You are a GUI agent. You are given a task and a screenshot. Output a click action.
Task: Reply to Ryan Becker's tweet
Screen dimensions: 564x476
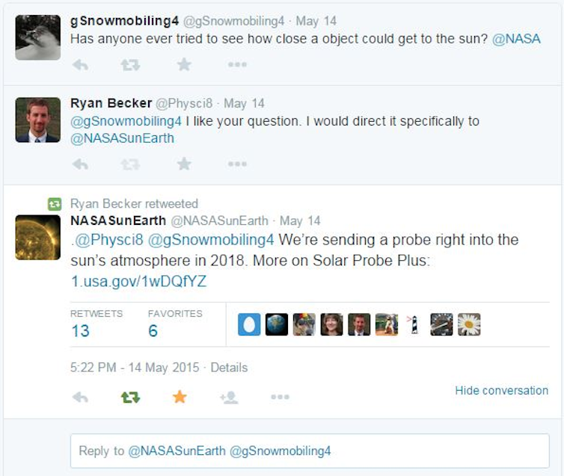[80, 164]
